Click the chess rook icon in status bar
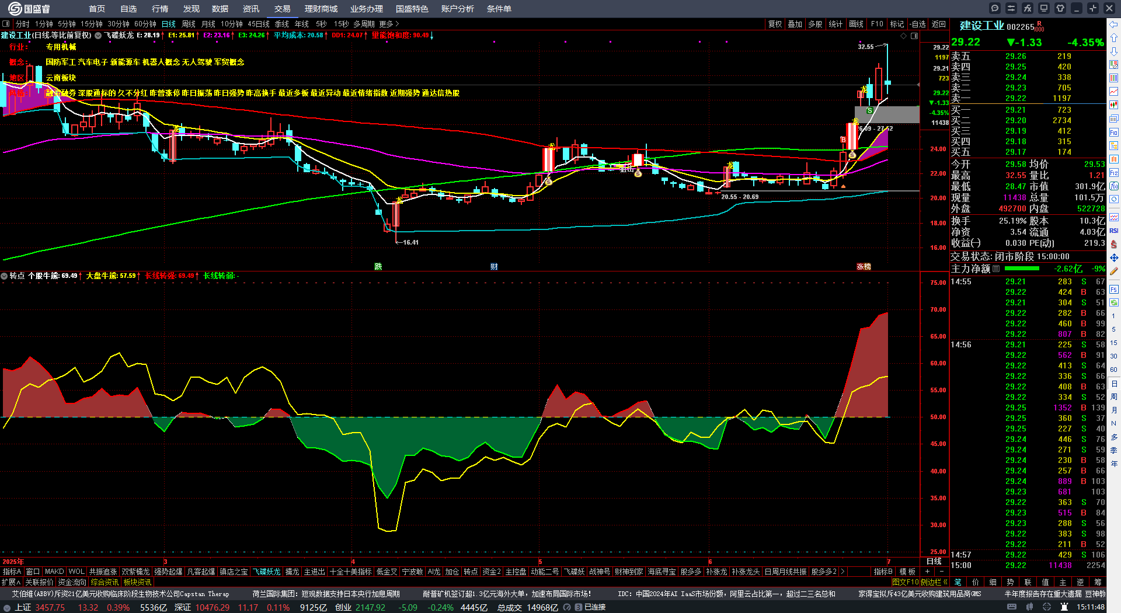Image resolution: width=1121 pixels, height=613 pixels. point(1064,607)
